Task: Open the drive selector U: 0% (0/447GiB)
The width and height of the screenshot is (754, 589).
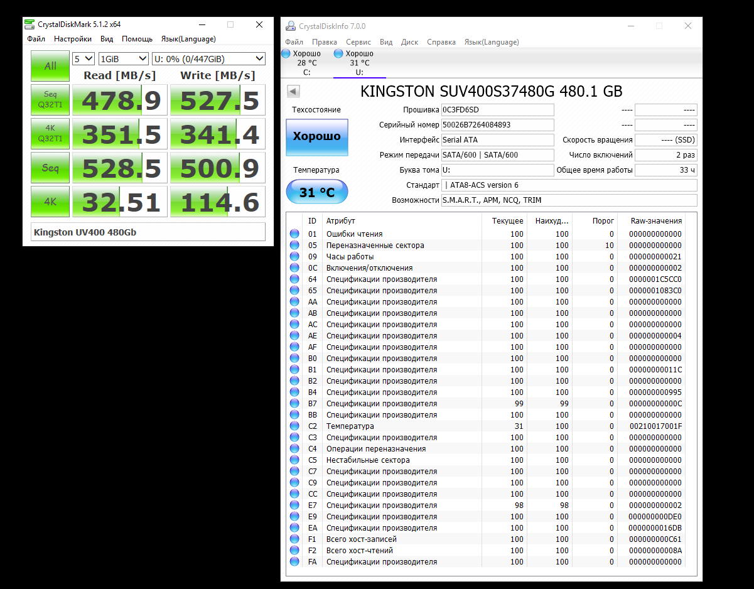Action: [x=208, y=58]
